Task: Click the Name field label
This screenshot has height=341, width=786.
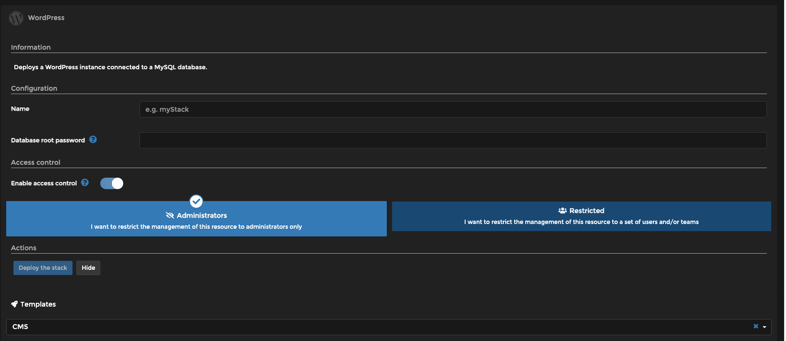Action: tap(20, 109)
